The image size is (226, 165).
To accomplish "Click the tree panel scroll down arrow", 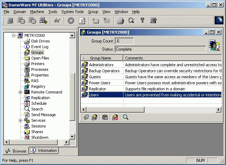I will coord(72,137).
